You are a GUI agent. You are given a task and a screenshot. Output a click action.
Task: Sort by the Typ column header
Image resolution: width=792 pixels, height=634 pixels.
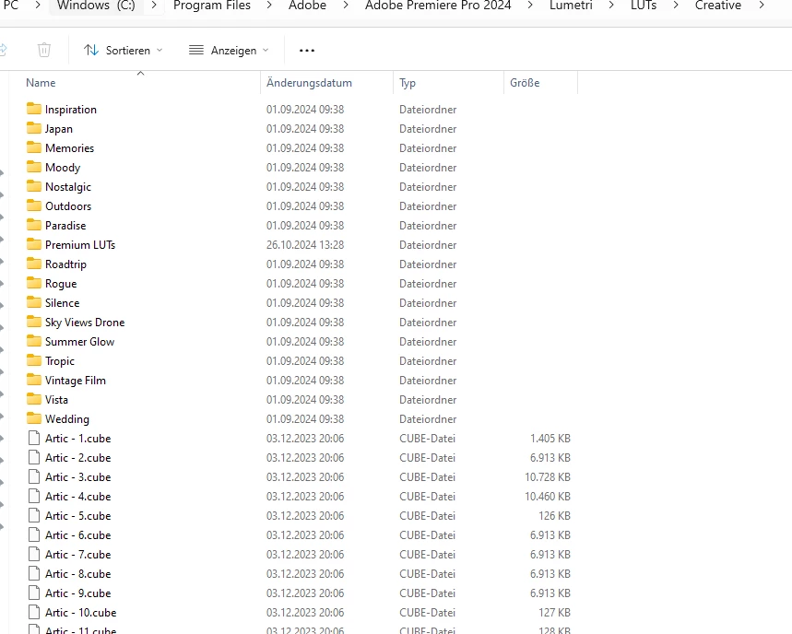pyautogui.click(x=408, y=83)
